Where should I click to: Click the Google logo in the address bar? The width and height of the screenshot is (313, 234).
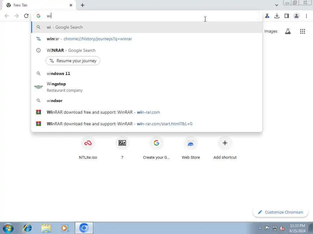tap(39, 16)
